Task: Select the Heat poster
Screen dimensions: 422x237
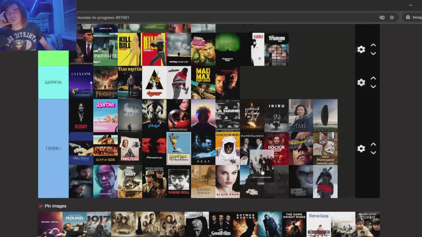Action: tap(203, 148)
